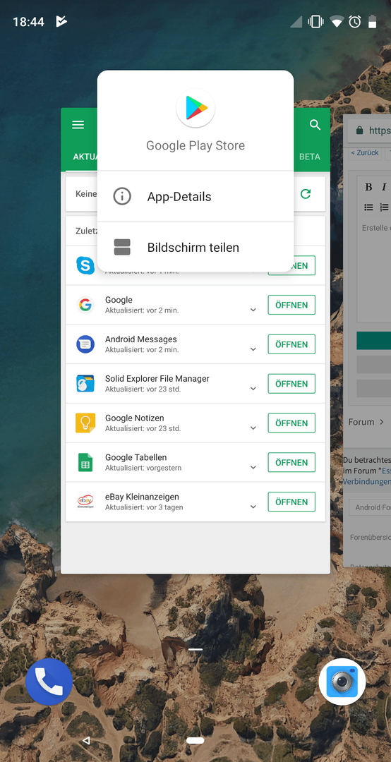
Task: Switch to the BETA tab
Action: pyautogui.click(x=310, y=157)
